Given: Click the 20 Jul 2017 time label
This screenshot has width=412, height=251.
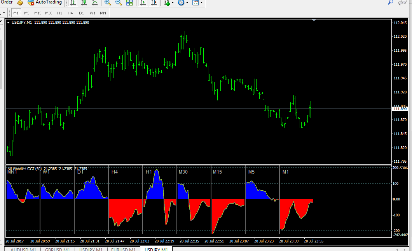Looking at the screenshot, I should pos(14,241).
